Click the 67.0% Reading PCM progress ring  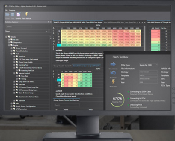[117, 100]
